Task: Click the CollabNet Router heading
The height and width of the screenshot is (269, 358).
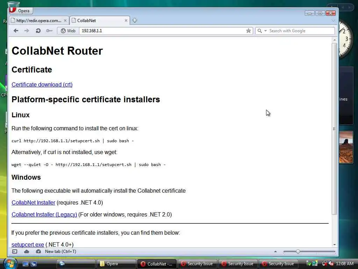Action: pos(57,51)
